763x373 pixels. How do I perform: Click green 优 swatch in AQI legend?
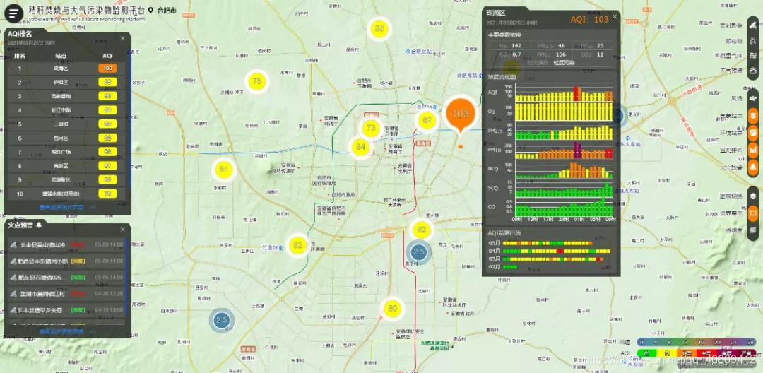646,353
